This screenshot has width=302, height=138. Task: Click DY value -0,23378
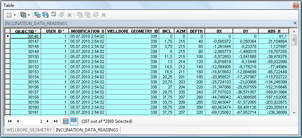246,46
